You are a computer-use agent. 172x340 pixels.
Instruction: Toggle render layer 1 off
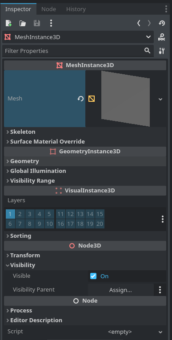tap(10, 214)
